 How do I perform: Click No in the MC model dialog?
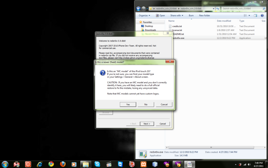[x=146, y=104]
